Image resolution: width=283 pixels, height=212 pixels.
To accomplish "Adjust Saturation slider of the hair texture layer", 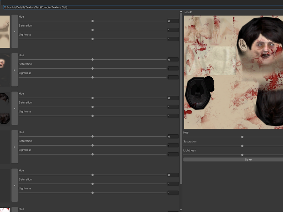I will point(92,107).
